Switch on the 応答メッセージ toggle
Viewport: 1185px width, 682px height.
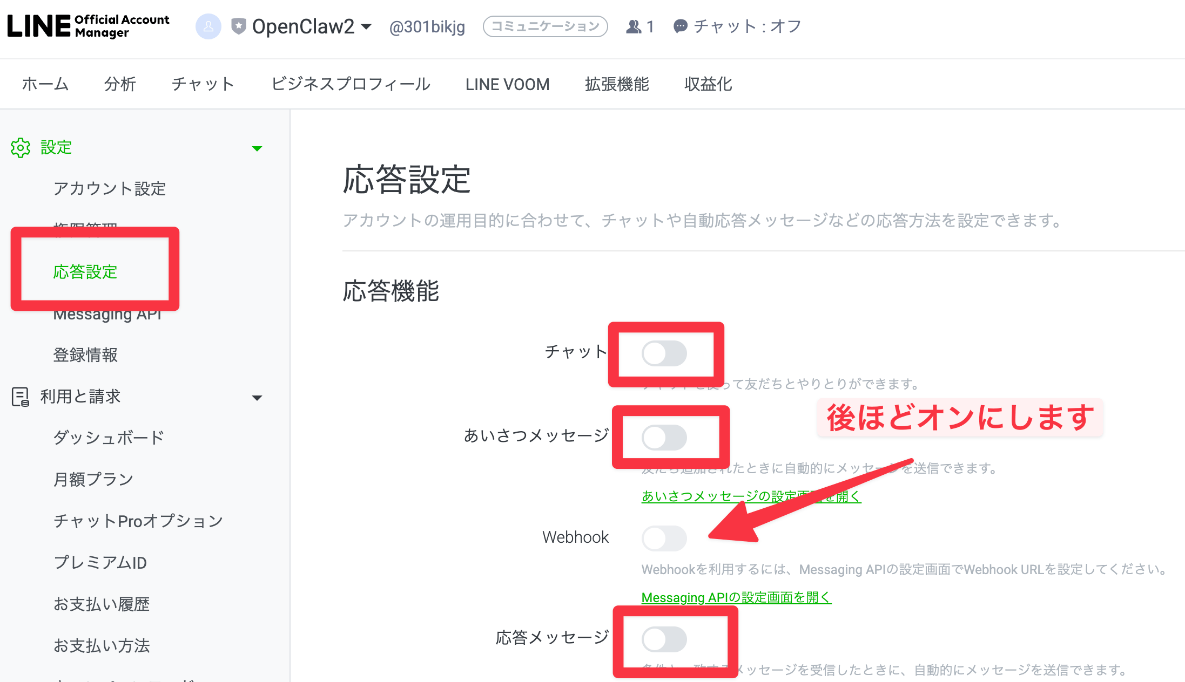pyautogui.click(x=664, y=639)
